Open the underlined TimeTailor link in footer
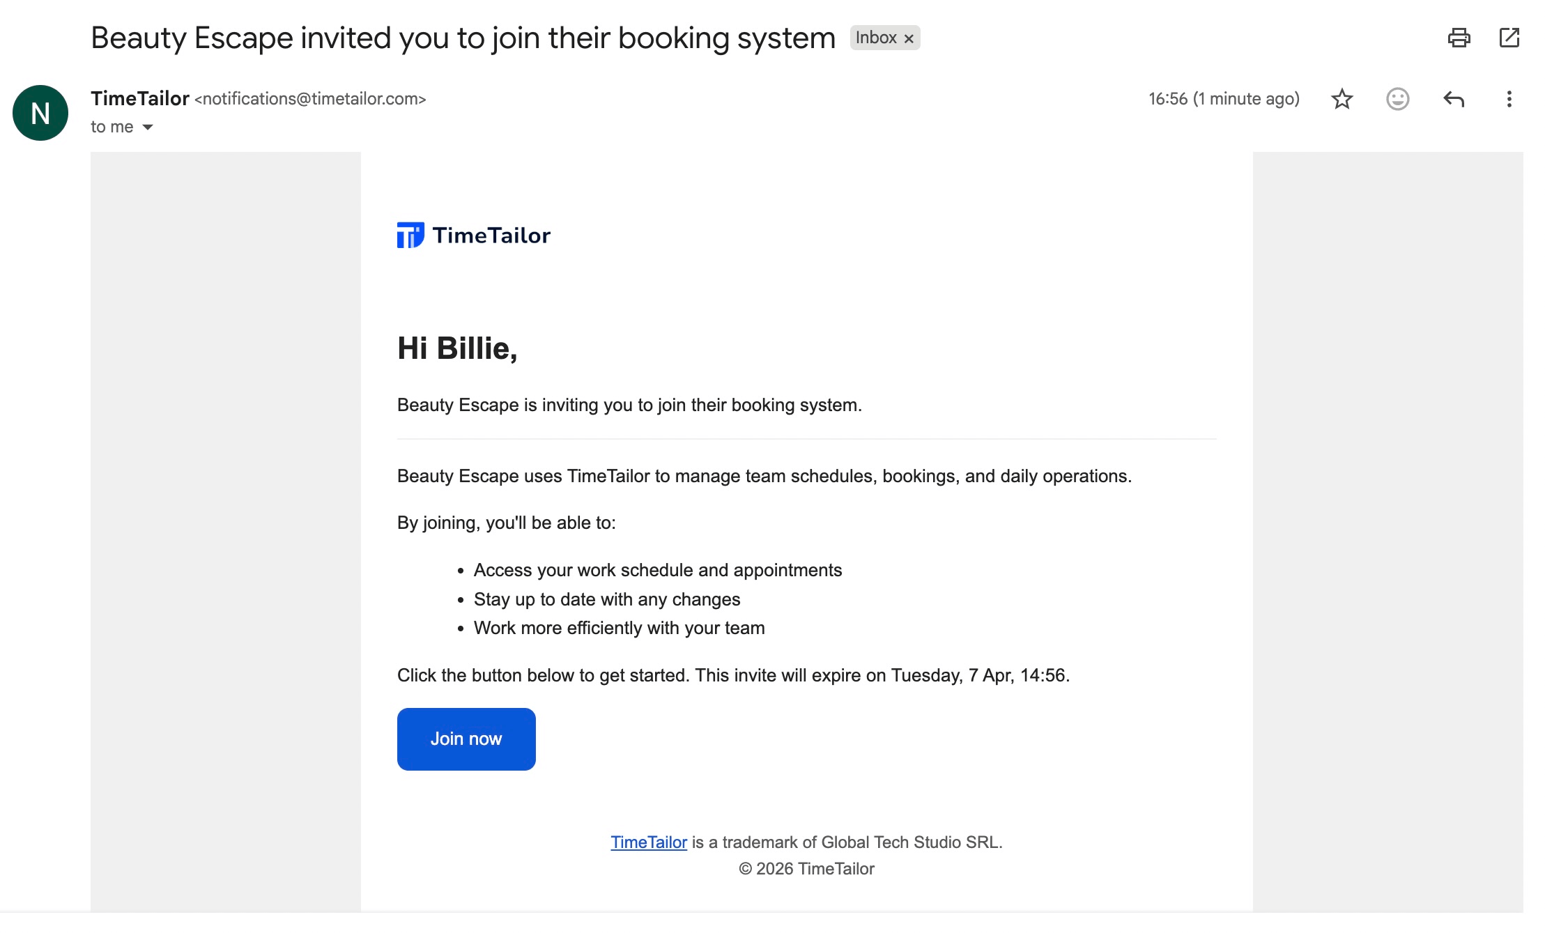1545x933 pixels. click(647, 842)
